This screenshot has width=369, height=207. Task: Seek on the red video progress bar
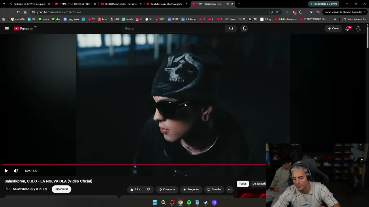[134, 165]
